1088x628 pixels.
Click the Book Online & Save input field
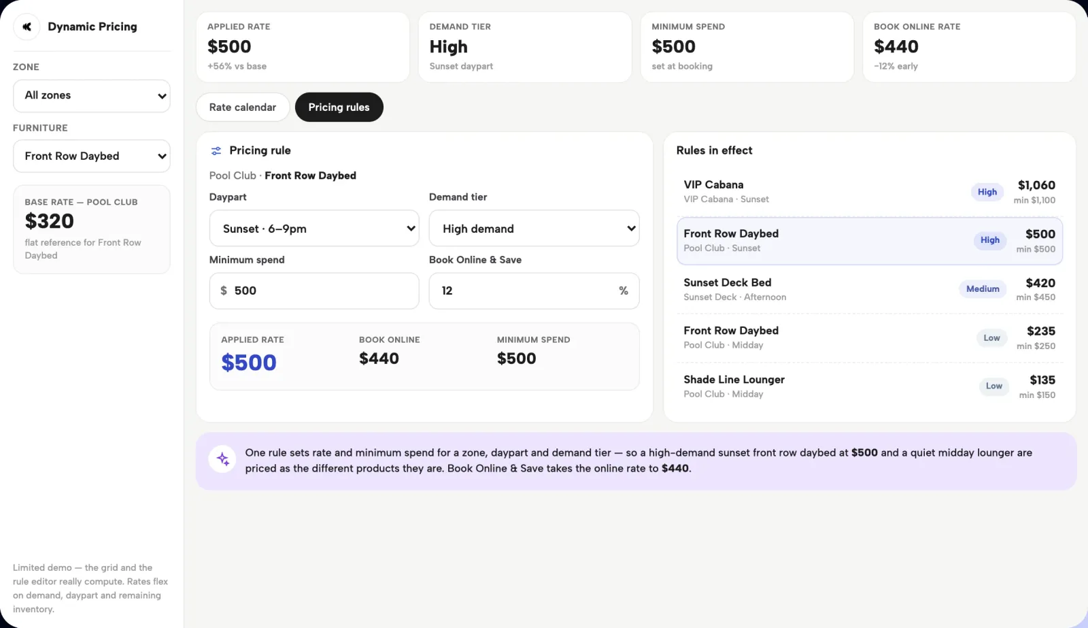coord(534,291)
